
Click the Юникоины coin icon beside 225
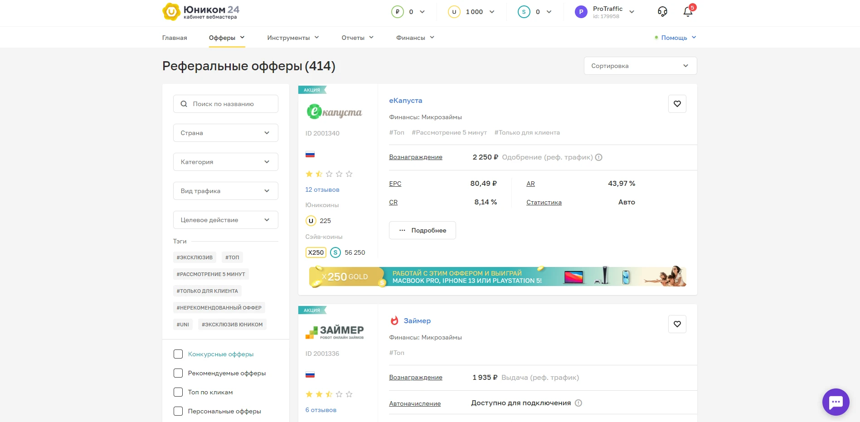[x=311, y=221]
